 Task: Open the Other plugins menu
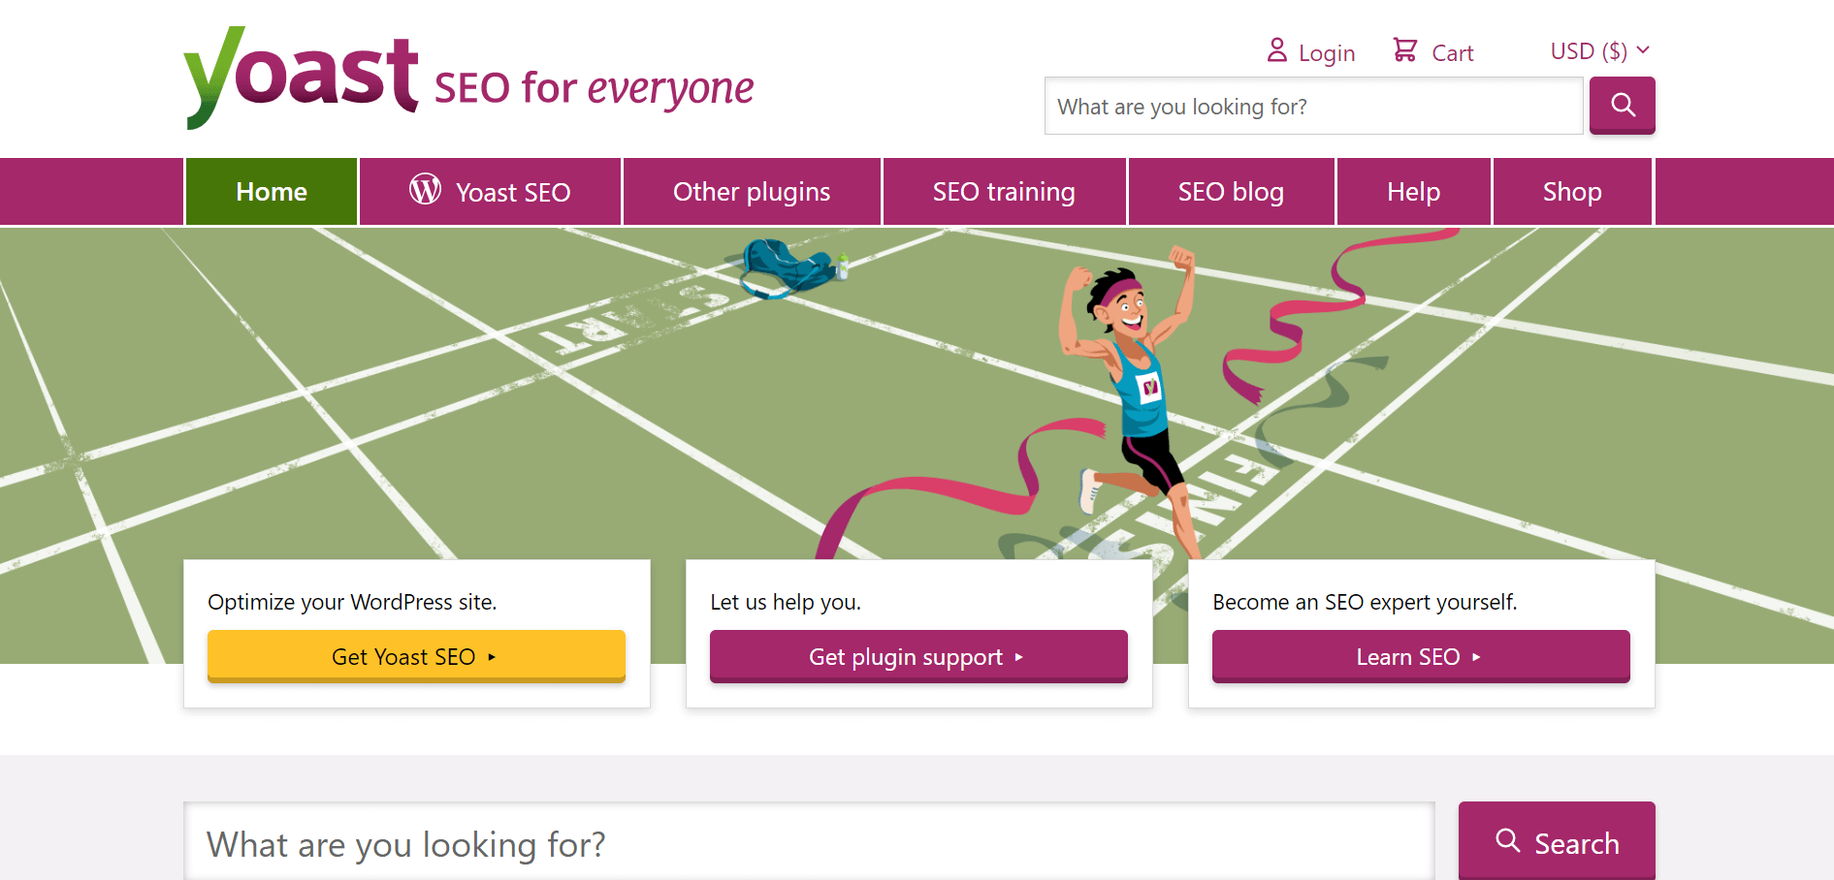(x=752, y=192)
